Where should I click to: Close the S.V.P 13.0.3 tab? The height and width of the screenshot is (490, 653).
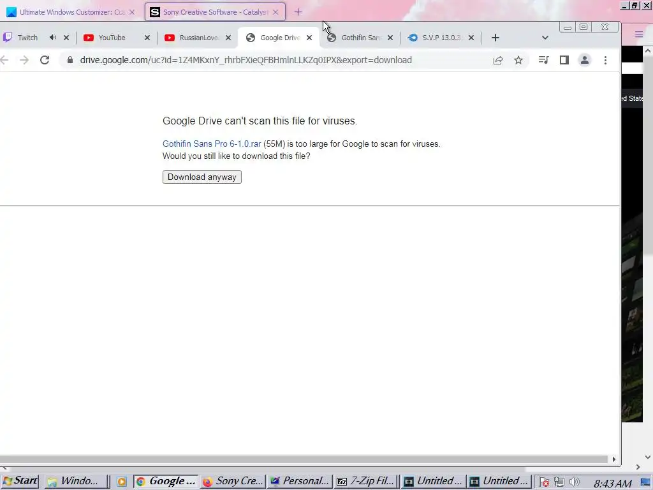(x=471, y=38)
